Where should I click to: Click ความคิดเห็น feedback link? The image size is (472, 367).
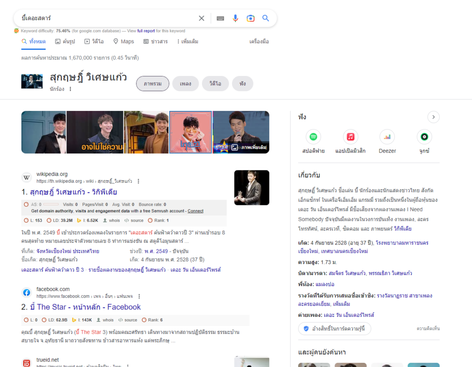(428, 328)
